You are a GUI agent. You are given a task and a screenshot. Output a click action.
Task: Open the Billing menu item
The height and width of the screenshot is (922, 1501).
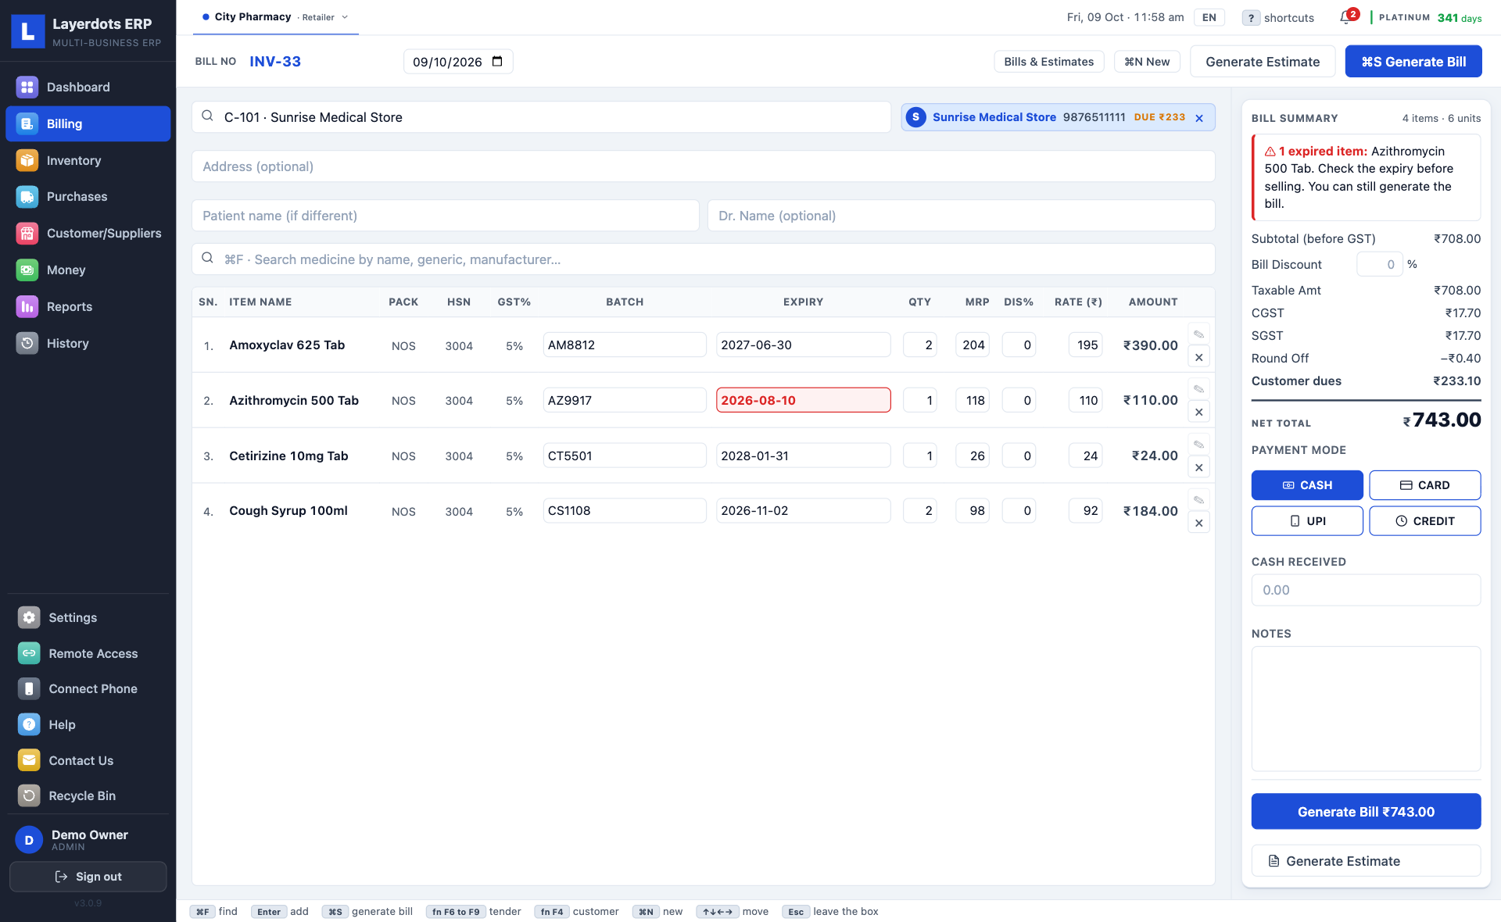(x=88, y=123)
